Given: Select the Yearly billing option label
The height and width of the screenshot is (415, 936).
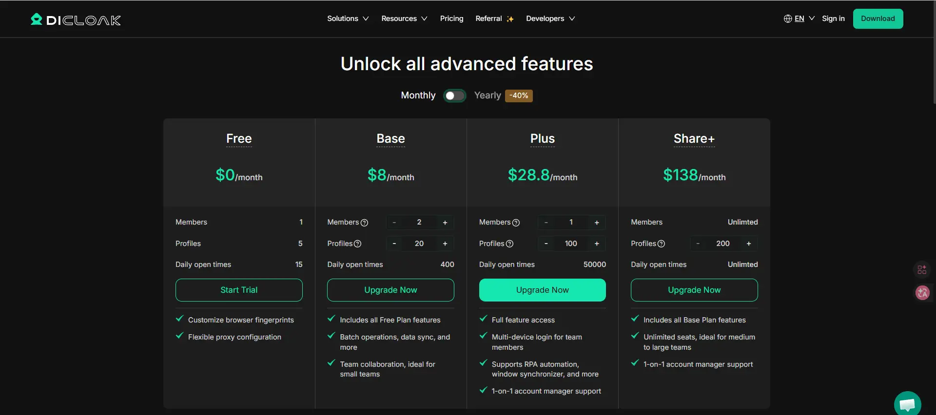Looking at the screenshot, I should [487, 95].
